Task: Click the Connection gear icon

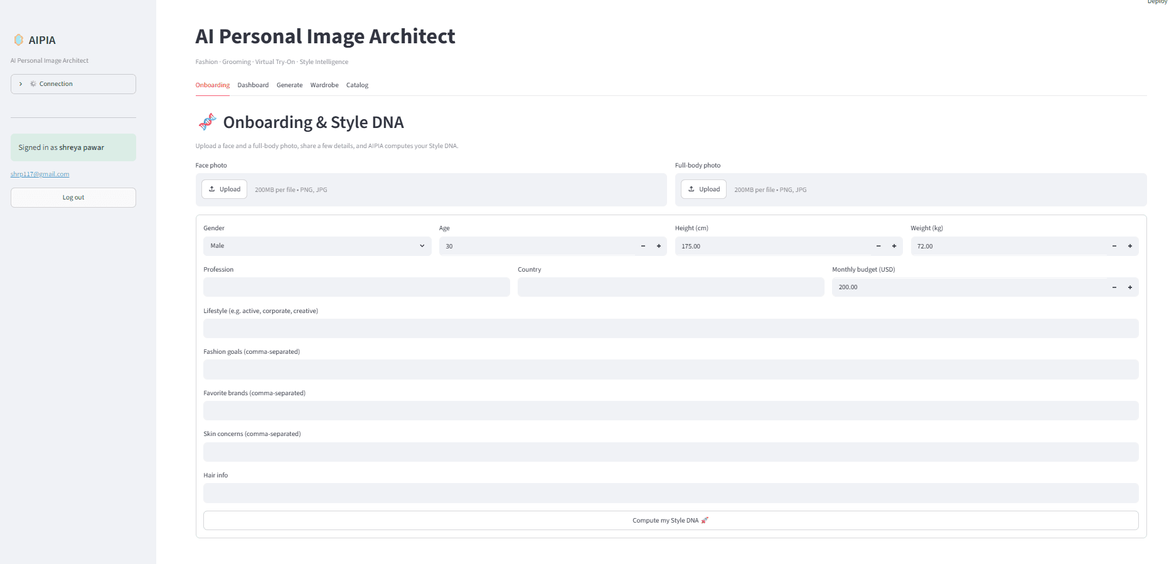Action: [33, 84]
